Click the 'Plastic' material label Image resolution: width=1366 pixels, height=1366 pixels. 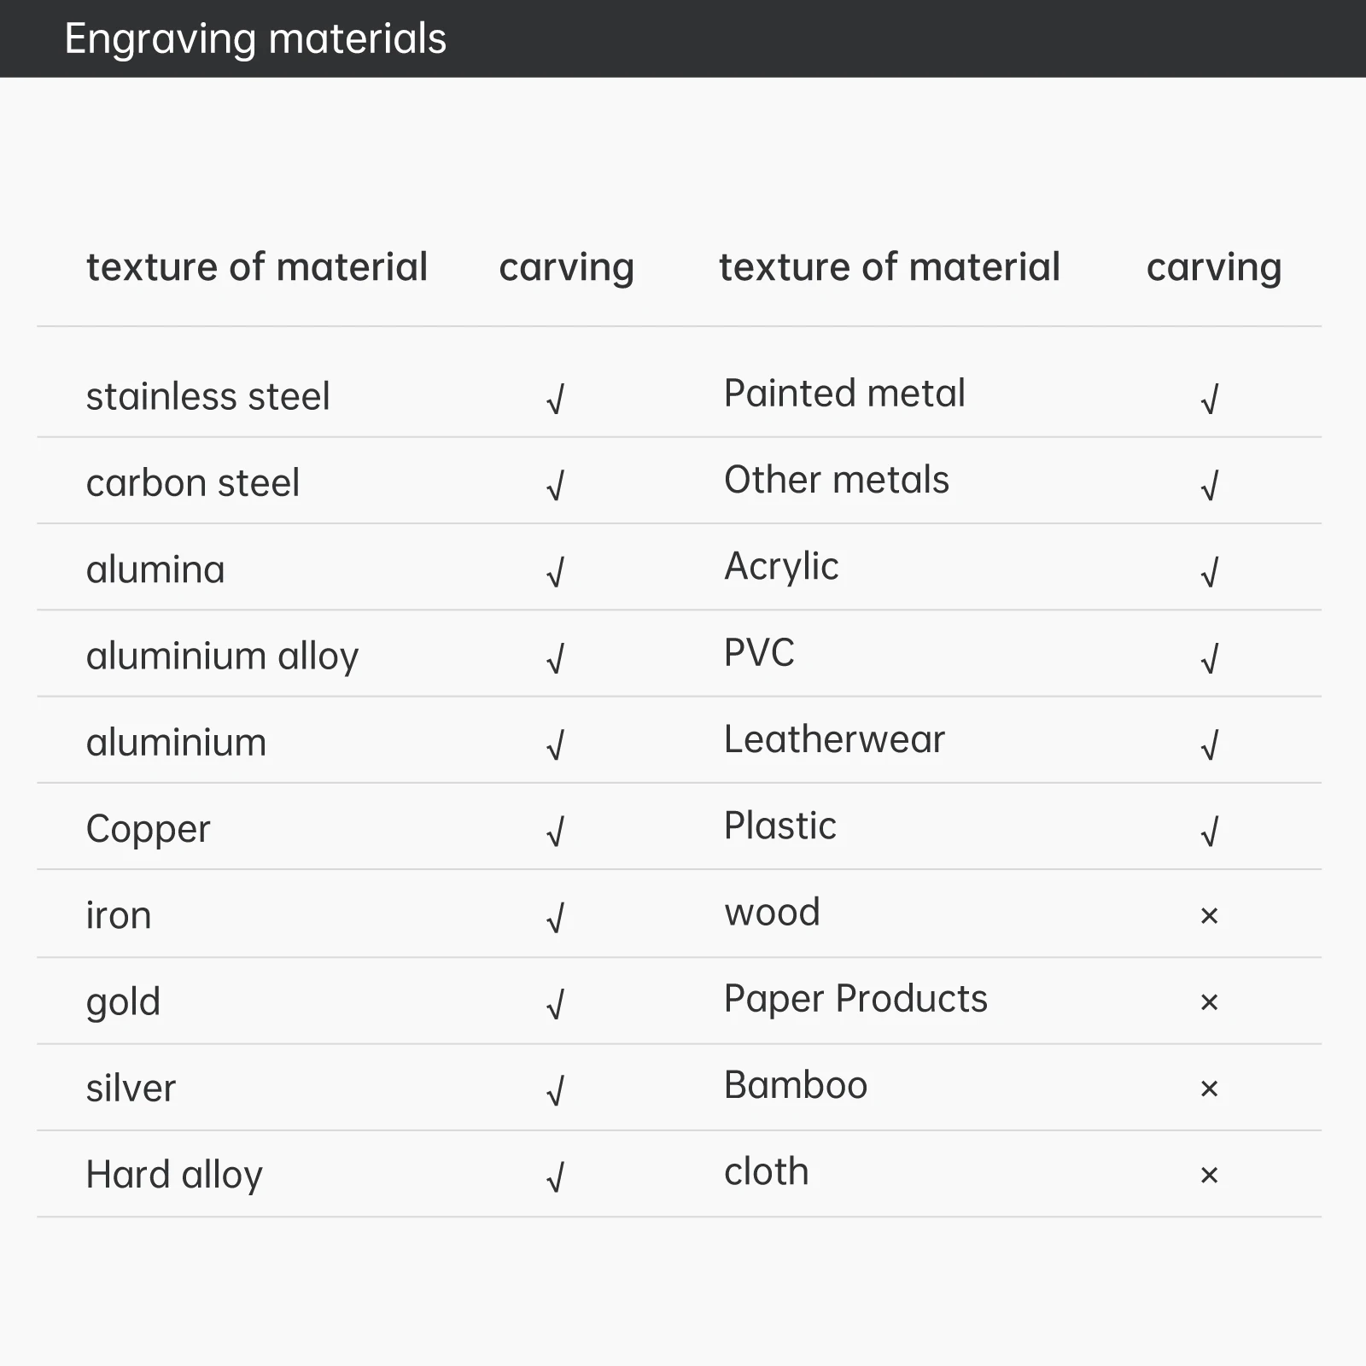779,826
